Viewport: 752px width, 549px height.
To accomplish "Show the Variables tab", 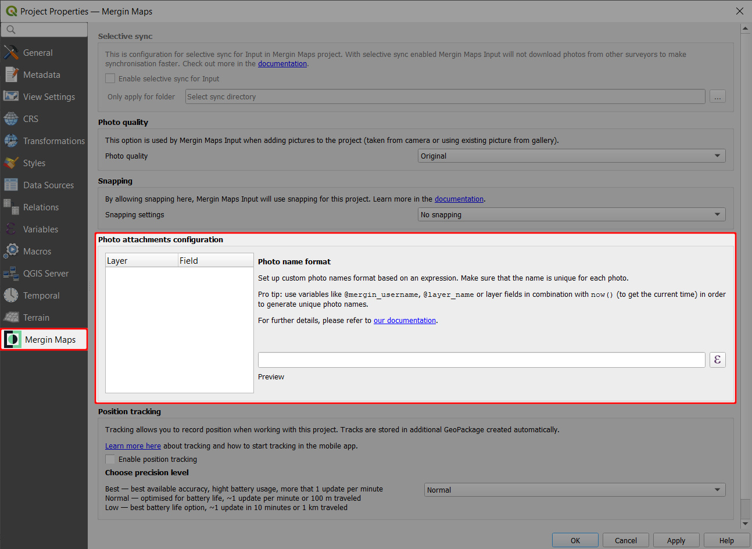I will (x=44, y=229).
